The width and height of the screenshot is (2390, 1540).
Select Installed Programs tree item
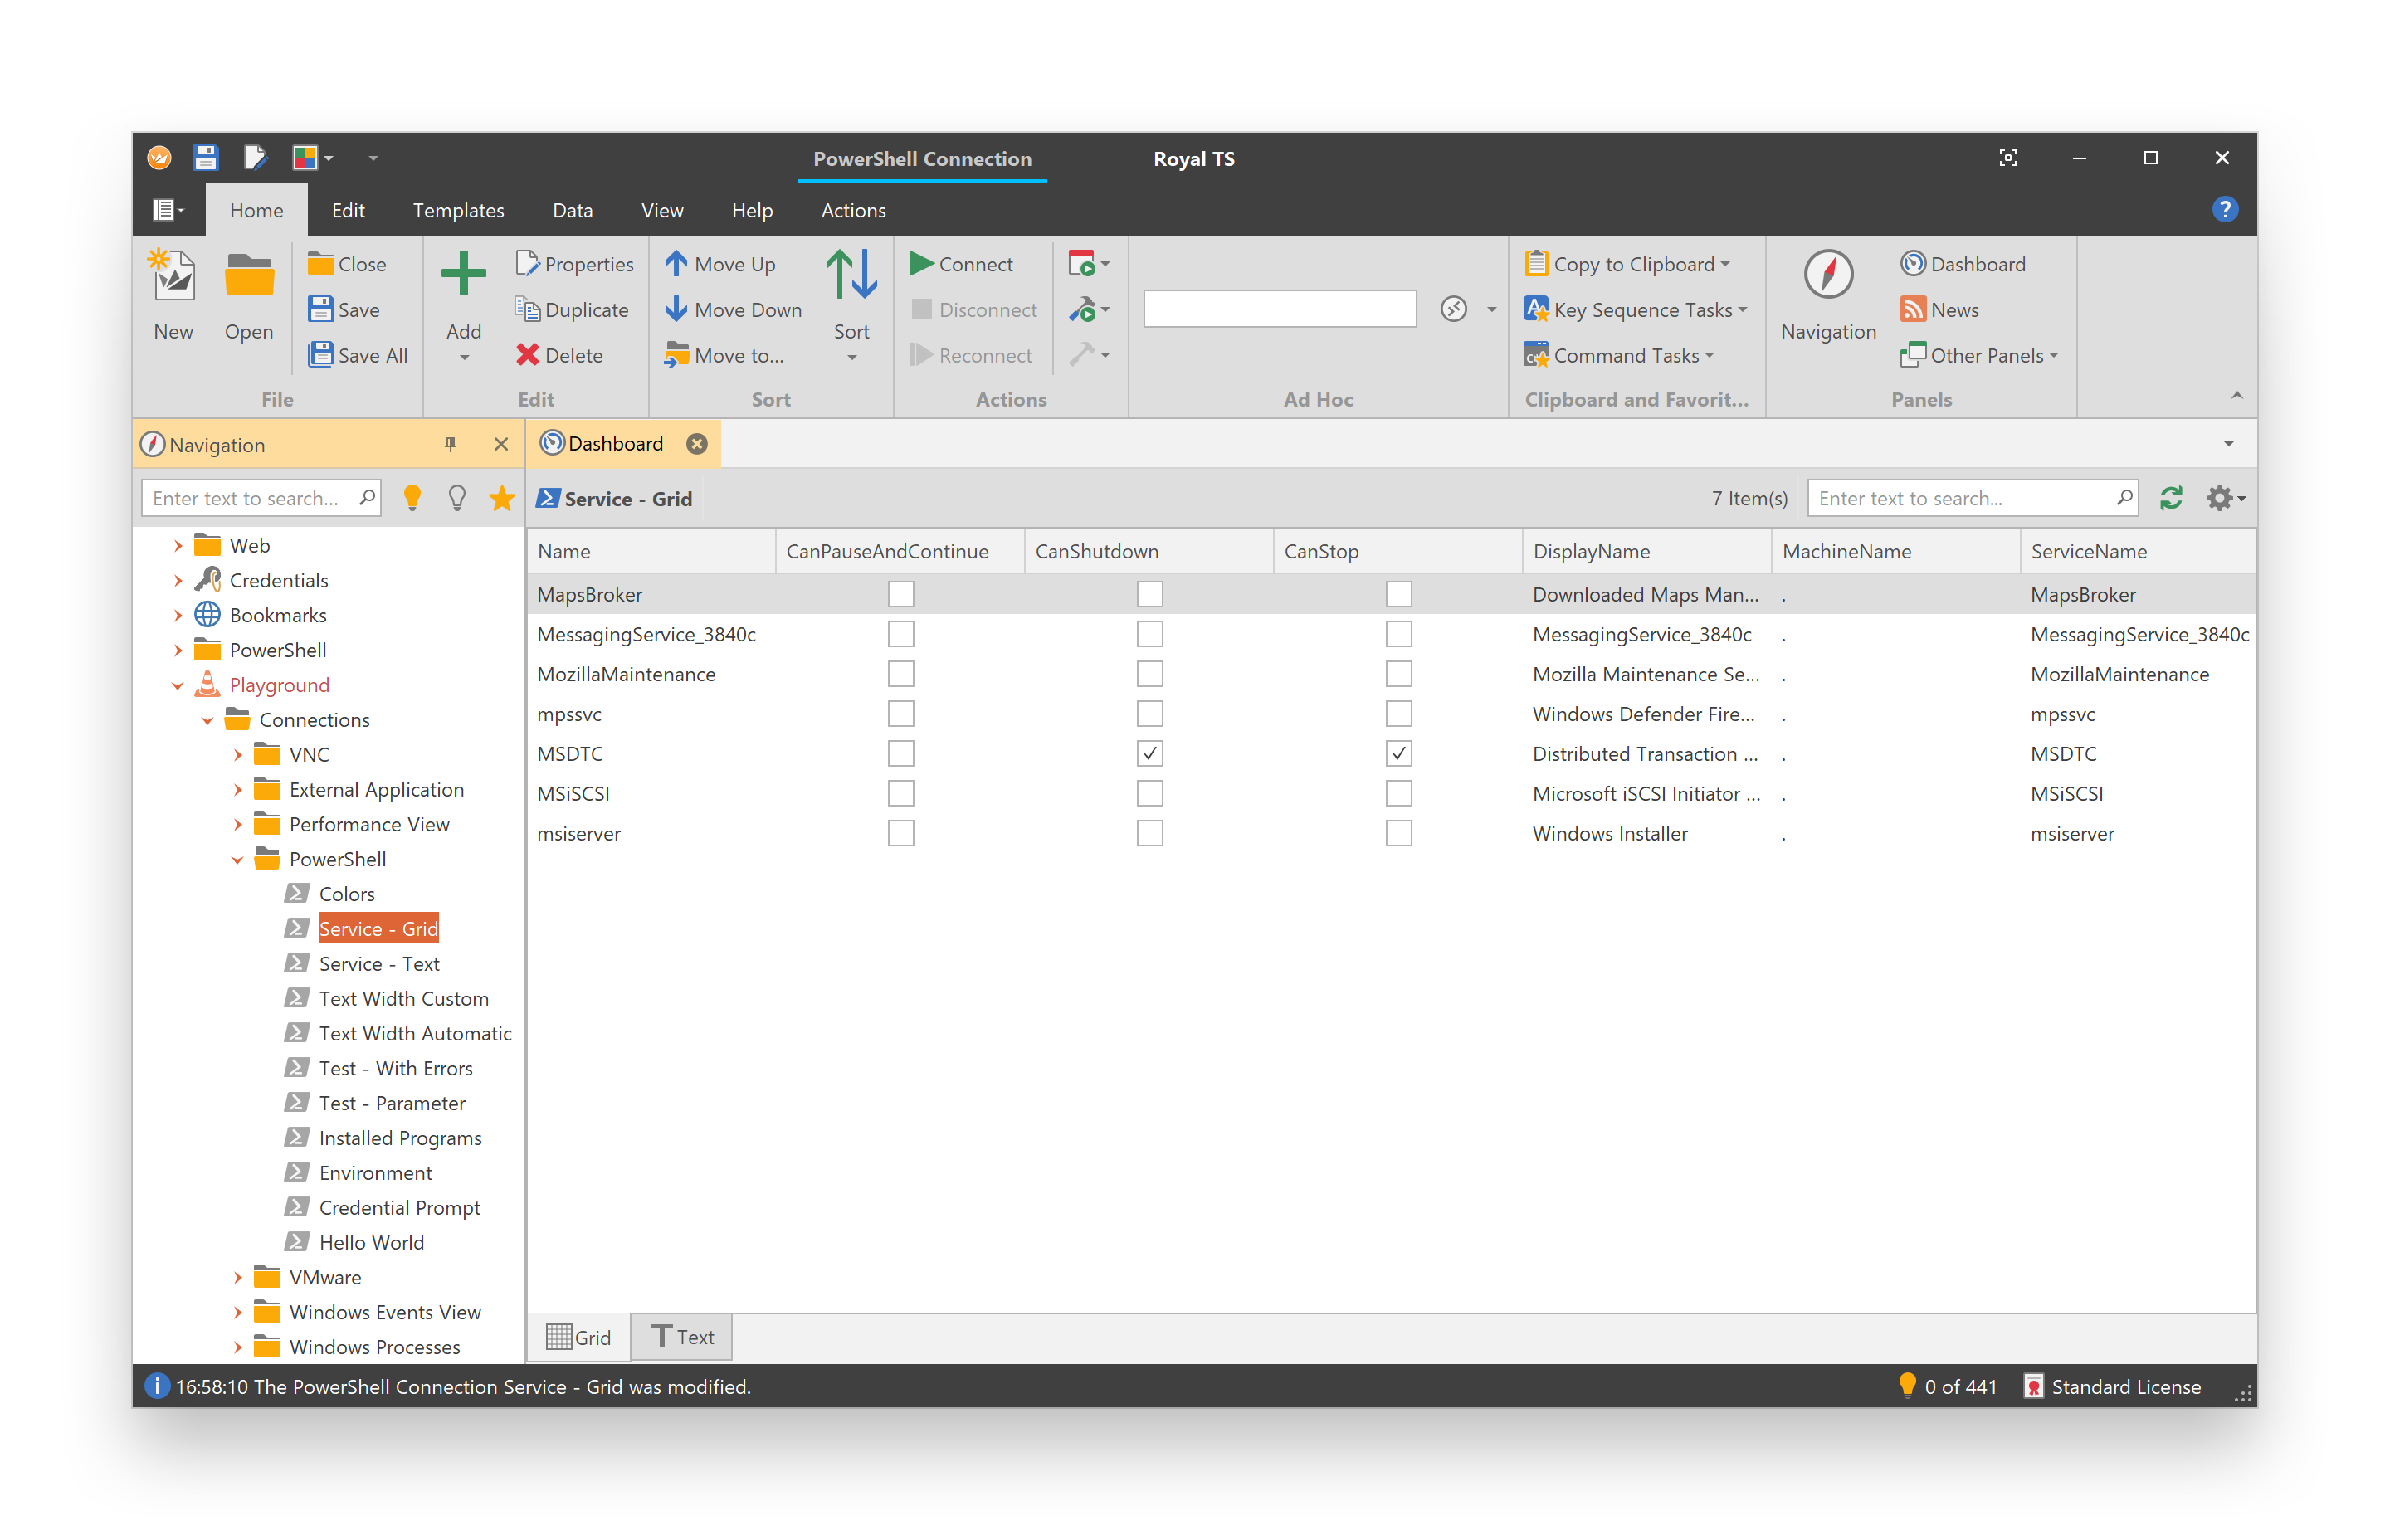[x=400, y=1138]
